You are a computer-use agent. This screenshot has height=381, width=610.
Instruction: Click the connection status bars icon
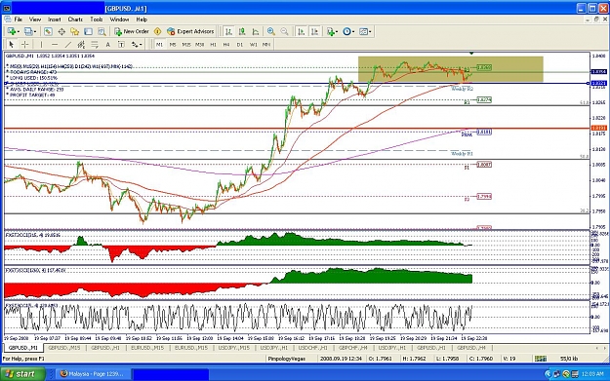pos(541,359)
